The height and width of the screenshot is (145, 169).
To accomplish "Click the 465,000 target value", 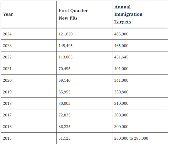I will coord(121,46).
